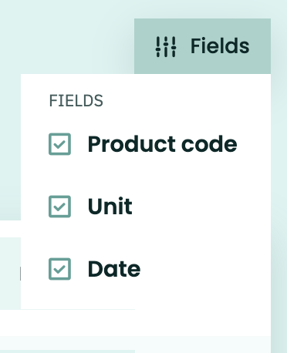Click blank area below Date inside dropdown panel
Image resolution: width=287 pixels, height=353 pixels.
(x=146, y=295)
